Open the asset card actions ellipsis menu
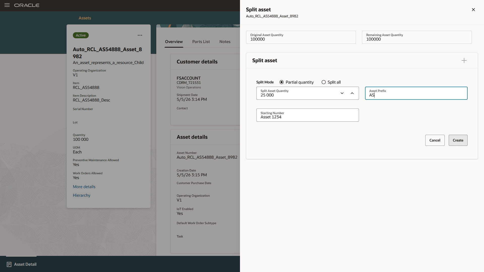Image resolution: width=484 pixels, height=272 pixels. (x=140, y=35)
